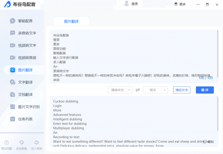
Task: Select the 文档翻译 document icon
Action: pyautogui.click(x=12, y=94)
